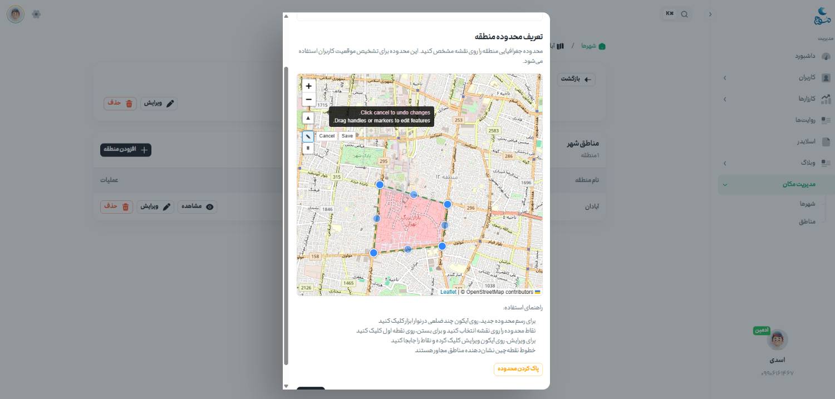Click ویرایش edit button in آبادان row

pos(155,206)
